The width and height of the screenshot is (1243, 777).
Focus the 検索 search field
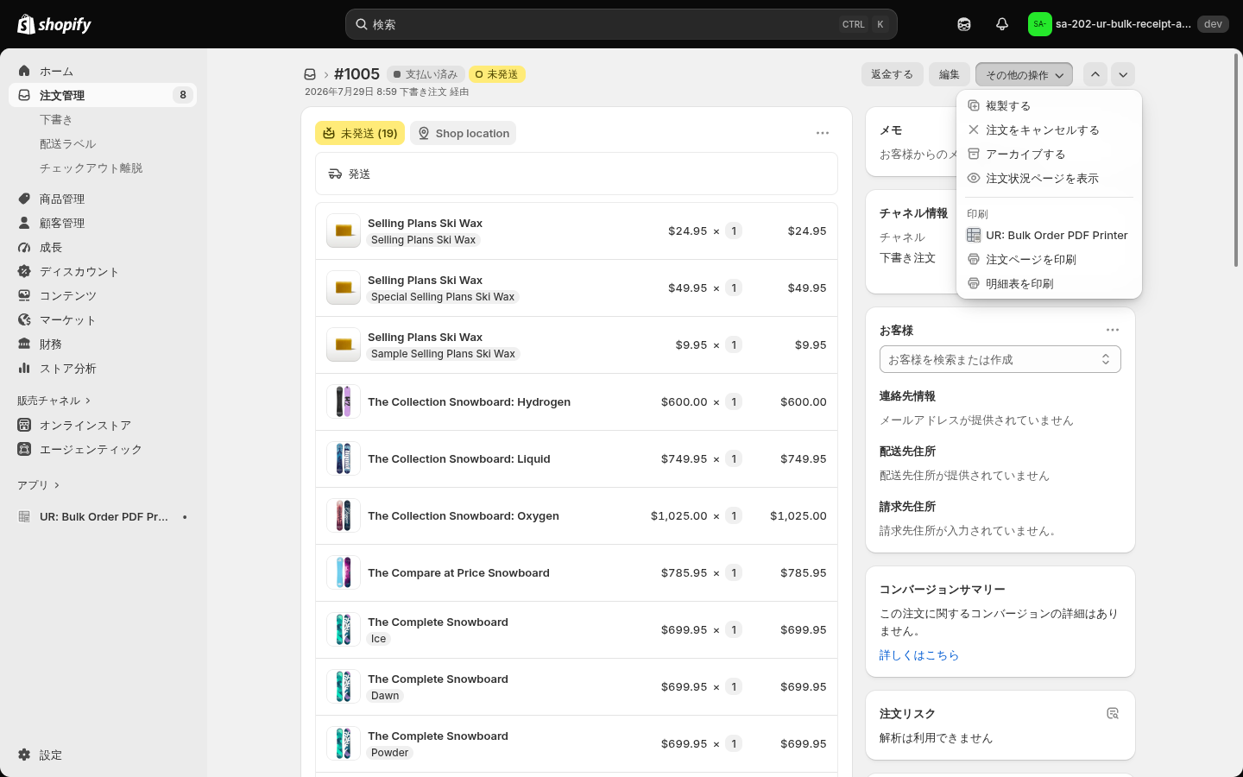tap(621, 24)
